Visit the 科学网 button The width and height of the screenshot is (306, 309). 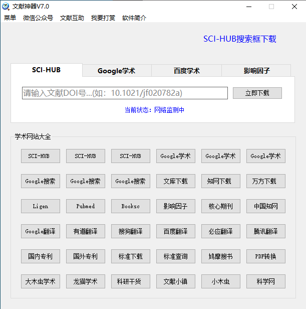click(266, 281)
